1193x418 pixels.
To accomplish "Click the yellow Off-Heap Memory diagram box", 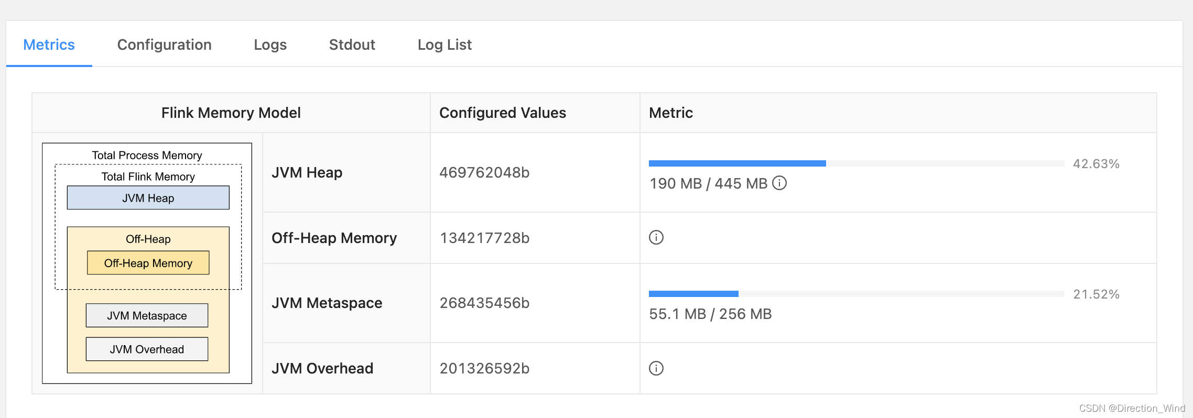I will pos(148,262).
